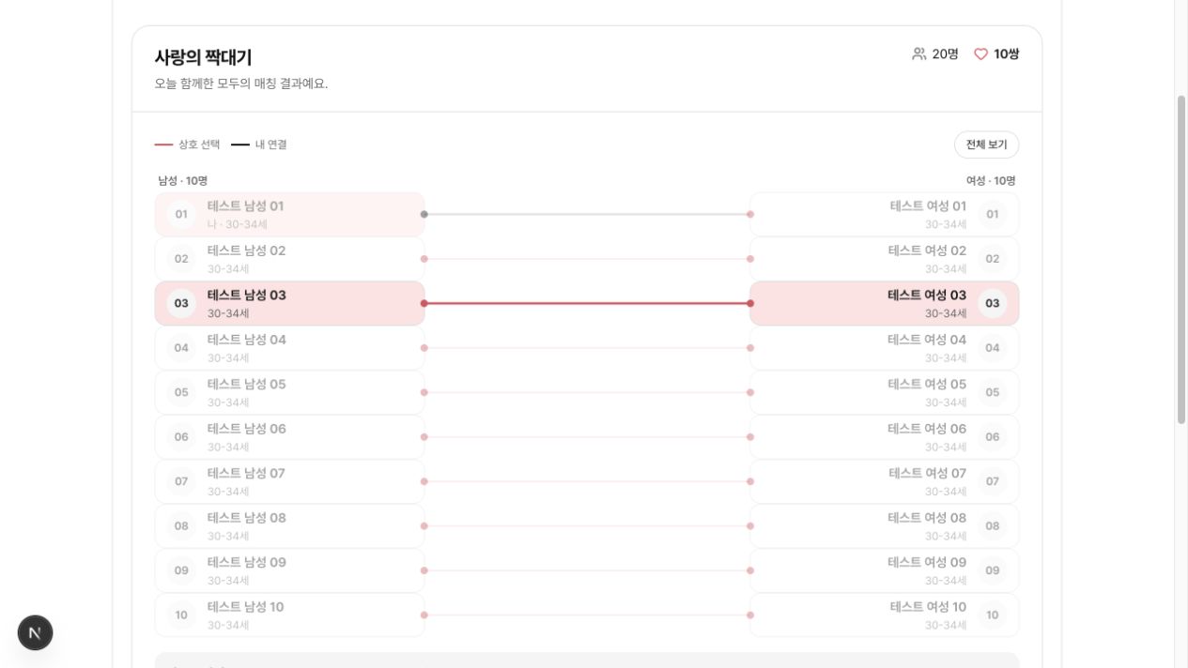Click the 오늘 함께한 모두의 매칭 결과예요 subtitle
1188x668 pixels.
click(x=241, y=83)
